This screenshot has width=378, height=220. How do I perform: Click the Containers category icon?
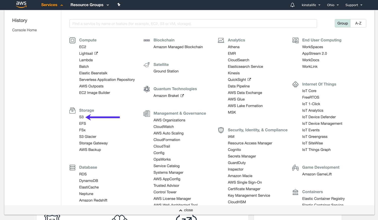(295, 192)
